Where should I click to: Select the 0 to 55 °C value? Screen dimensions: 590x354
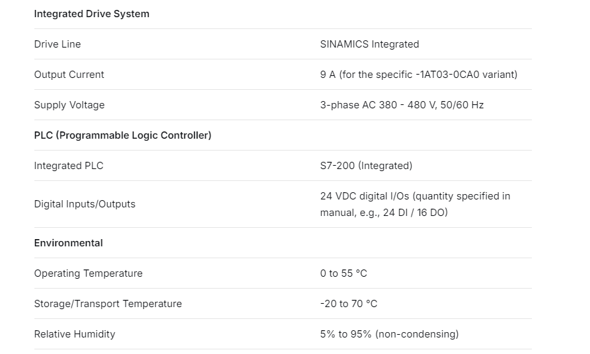pyautogui.click(x=344, y=273)
